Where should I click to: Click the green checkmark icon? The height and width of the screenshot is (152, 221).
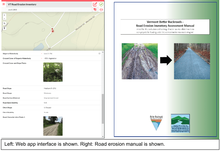(x=101, y=4)
